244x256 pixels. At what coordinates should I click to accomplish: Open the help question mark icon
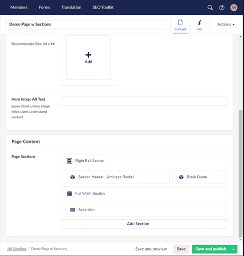(x=222, y=7)
